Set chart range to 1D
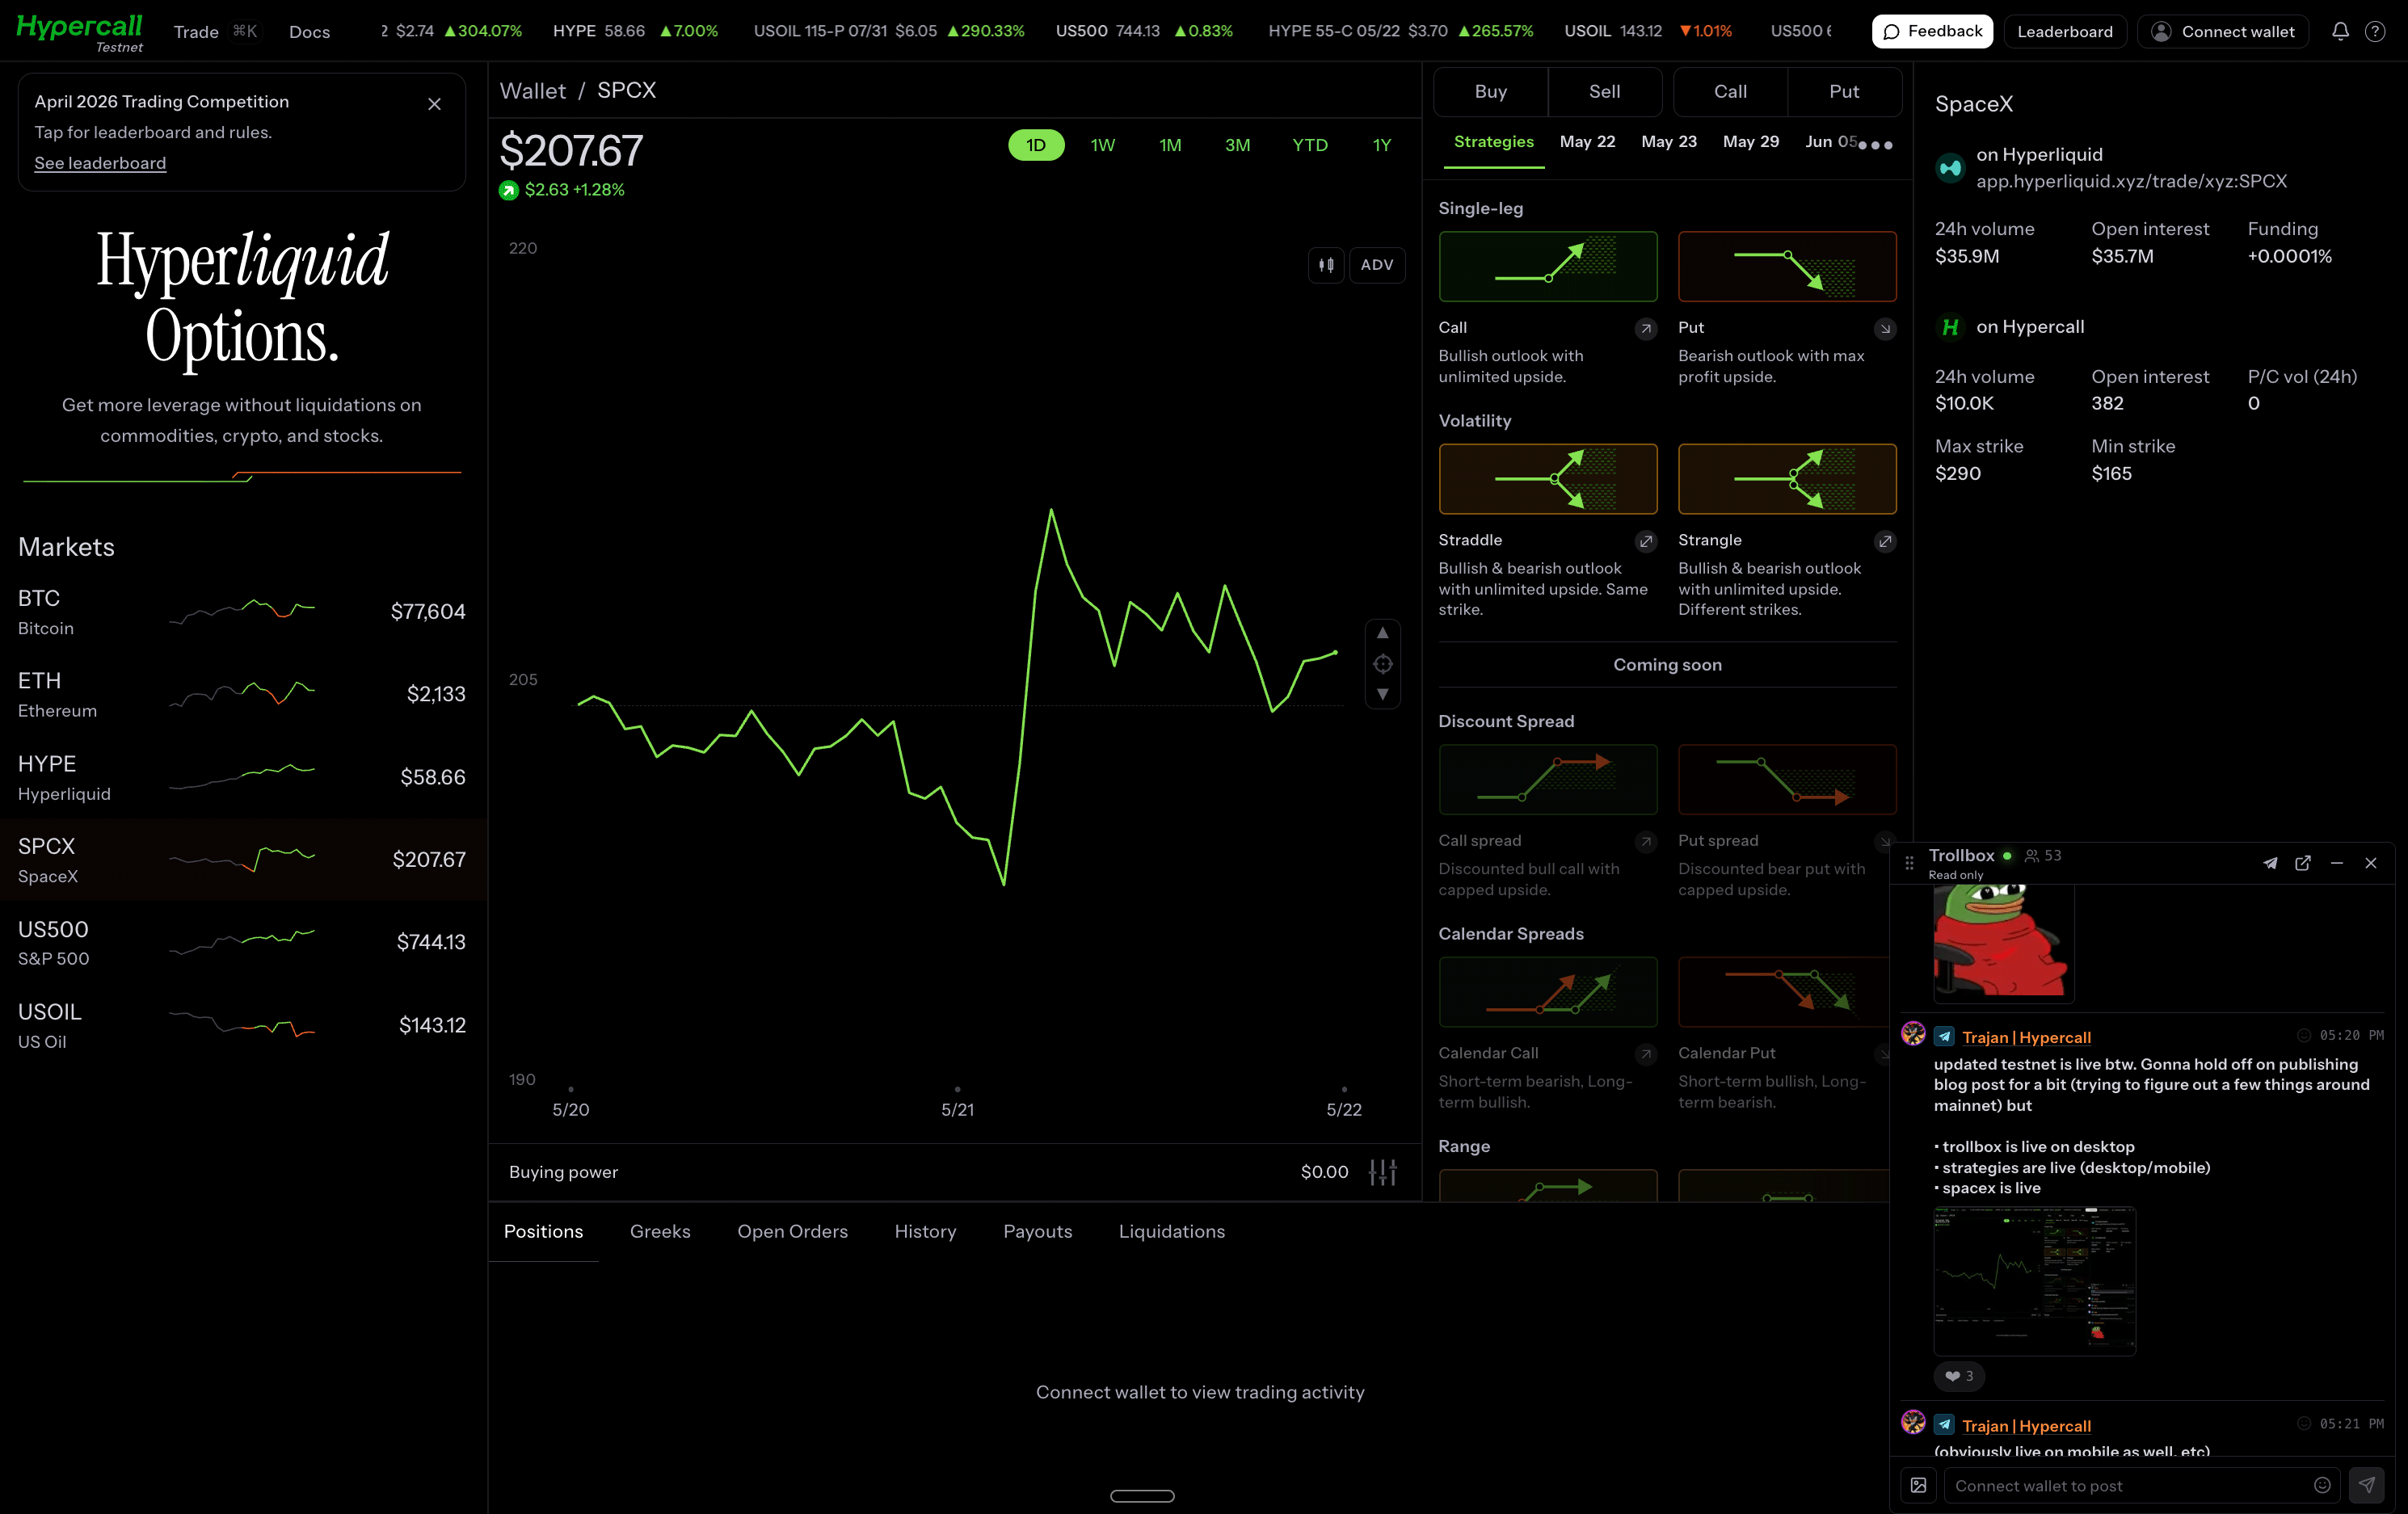 pyautogui.click(x=1036, y=145)
